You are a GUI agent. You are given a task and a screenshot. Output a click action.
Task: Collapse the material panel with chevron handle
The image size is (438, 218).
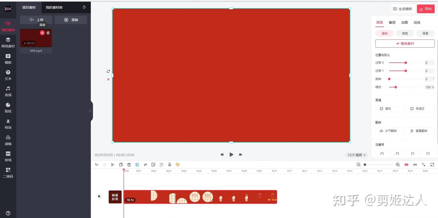pyautogui.click(x=90, y=111)
